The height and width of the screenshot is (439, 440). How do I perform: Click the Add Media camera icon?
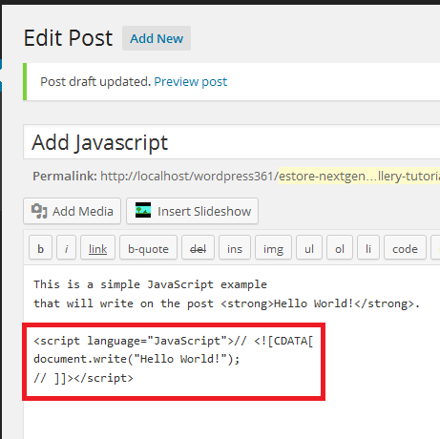click(39, 211)
